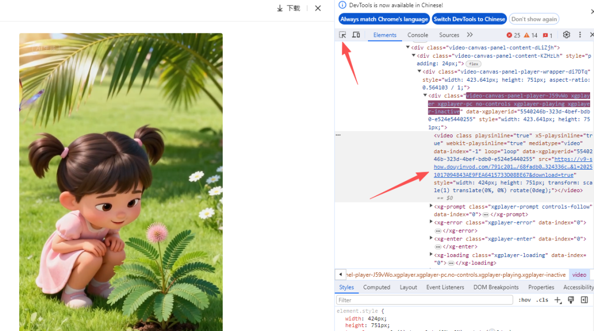Toggle the :hov element state panel
Screen dimensions: 594x331
click(x=524, y=300)
